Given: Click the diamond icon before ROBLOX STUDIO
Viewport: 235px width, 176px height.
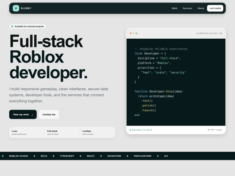Looking at the screenshot, I should coord(3,156).
